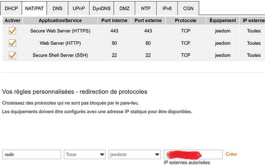
Task: Open the DNS tab
Action: [x=58, y=8]
